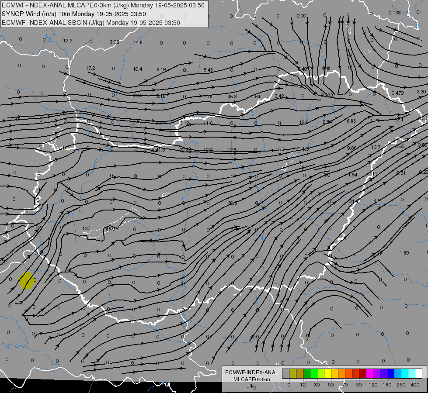The image size is (428, 393).
Task: Select the dark red legend swatch
Action: [362, 374]
